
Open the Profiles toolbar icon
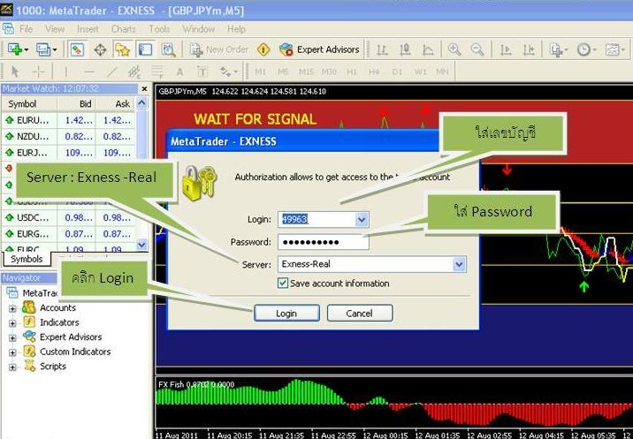point(46,49)
